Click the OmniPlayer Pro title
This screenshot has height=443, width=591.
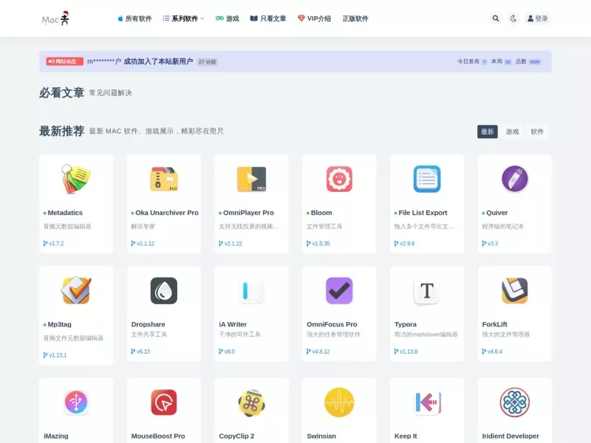coord(248,213)
